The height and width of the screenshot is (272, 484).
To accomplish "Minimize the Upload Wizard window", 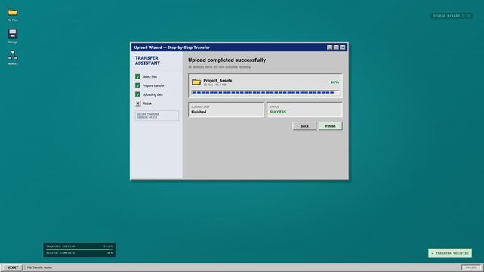I will (330, 48).
